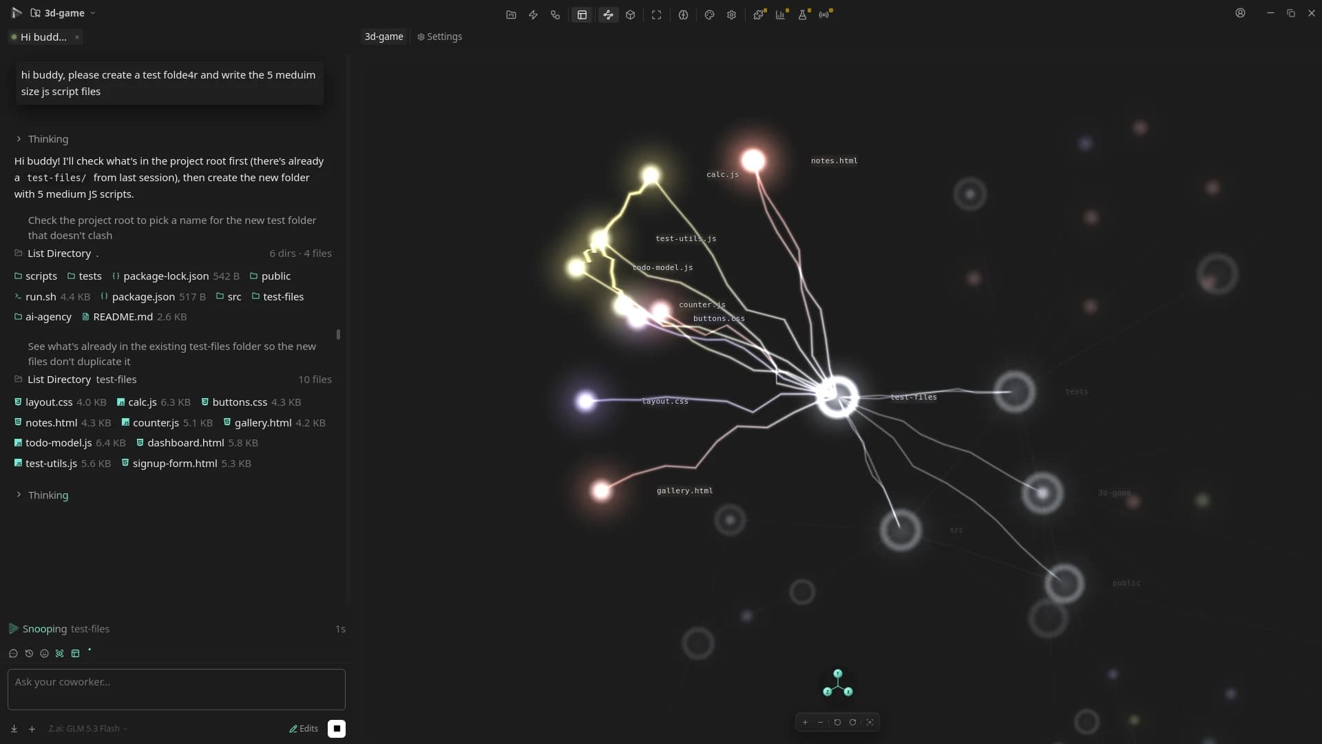Click the broadcast signal icon in toolbar
1322x744 pixels.
tap(824, 14)
